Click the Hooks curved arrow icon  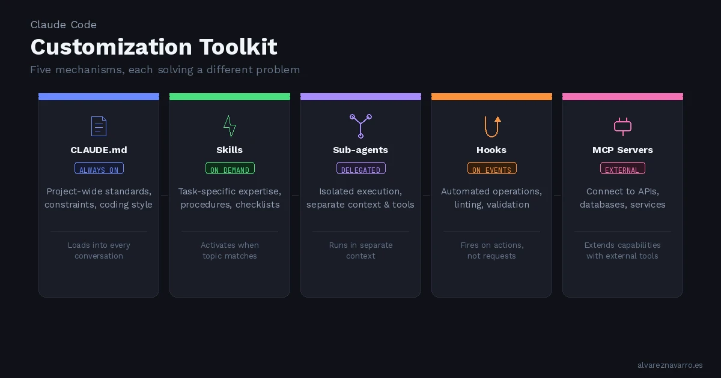tap(492, 127)
